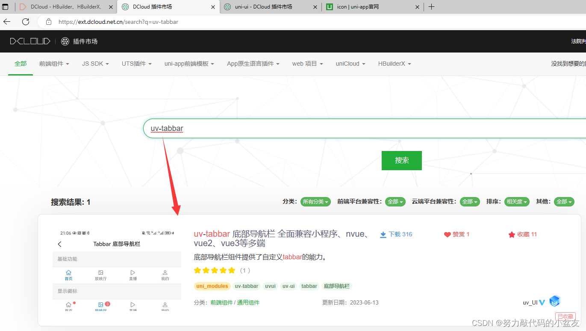The image size is (586, 331).
Task: Click the 更新日期: 2023-06-13 text
Action: (x=350, y=302)
